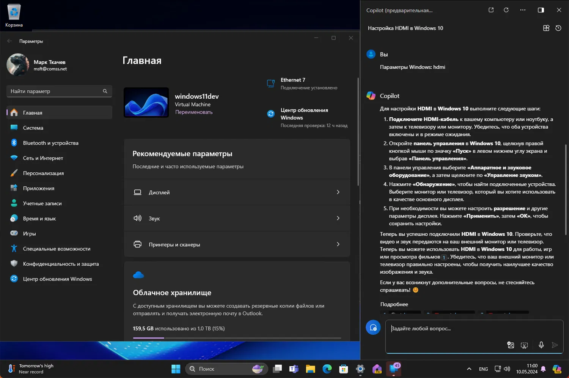Click the windows11dev device wallpaper thumbnail
The image size is (569, 378).
point(146,102)
